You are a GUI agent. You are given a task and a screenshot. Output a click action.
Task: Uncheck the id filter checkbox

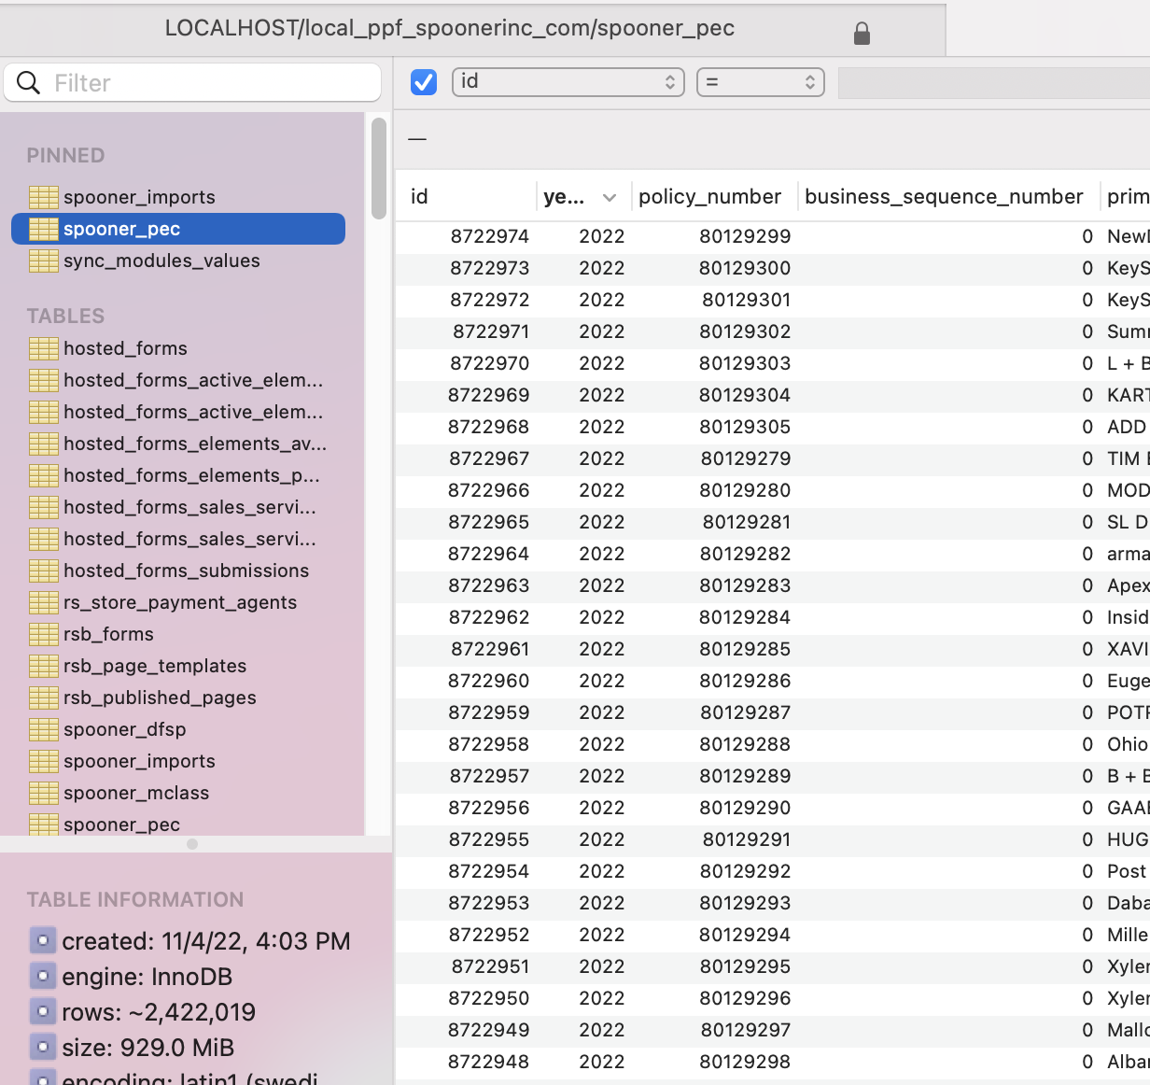424,82
